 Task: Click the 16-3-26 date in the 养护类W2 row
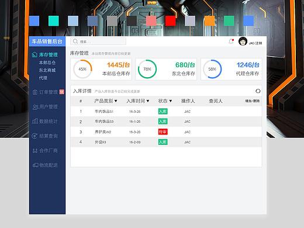(134, 132)
